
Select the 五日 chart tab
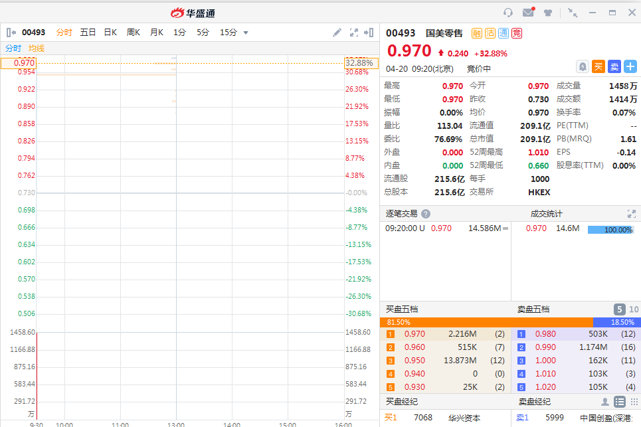pyautogui.click(x=88, y=33)
